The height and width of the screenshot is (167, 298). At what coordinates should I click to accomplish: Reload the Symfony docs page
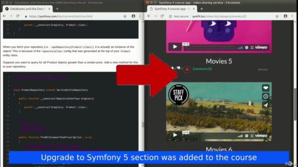18,16
